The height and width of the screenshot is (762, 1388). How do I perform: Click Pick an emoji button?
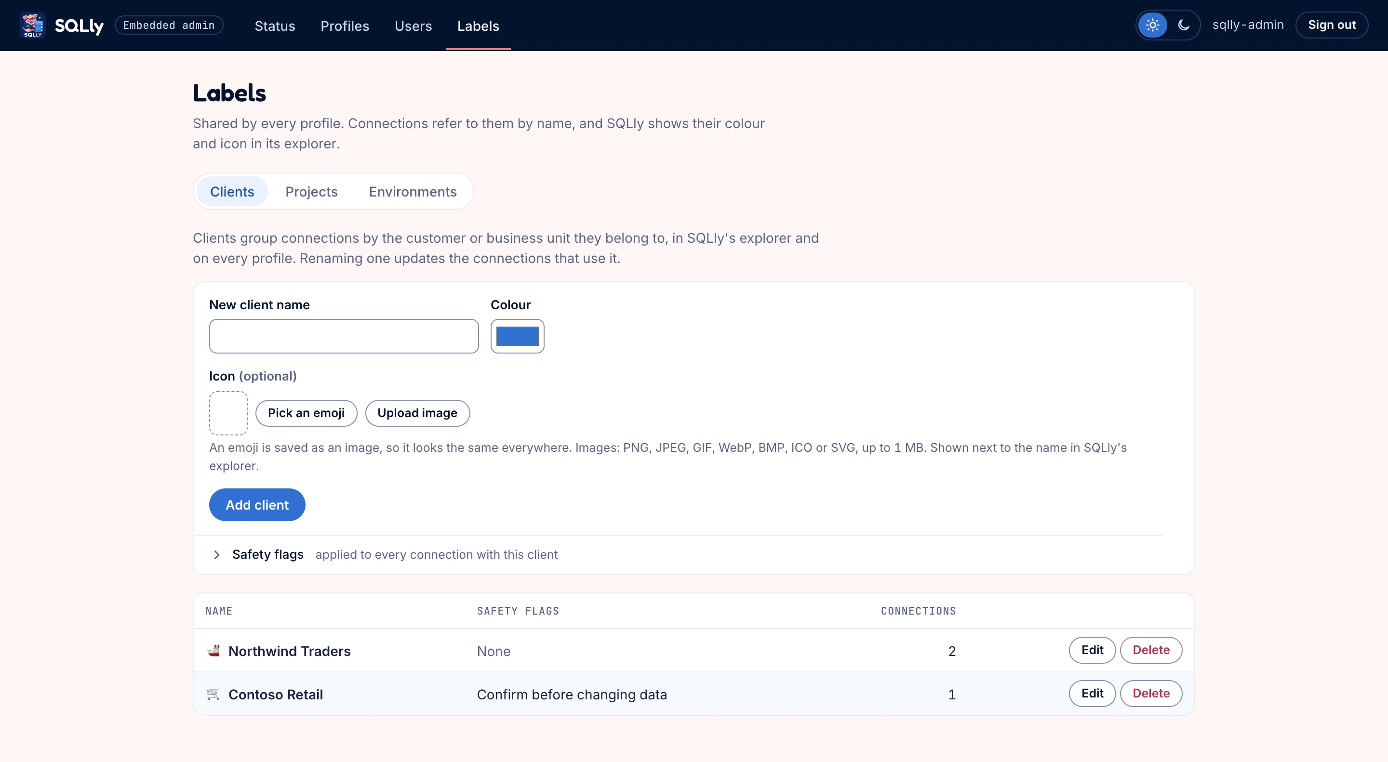click(x=306, y=413)
